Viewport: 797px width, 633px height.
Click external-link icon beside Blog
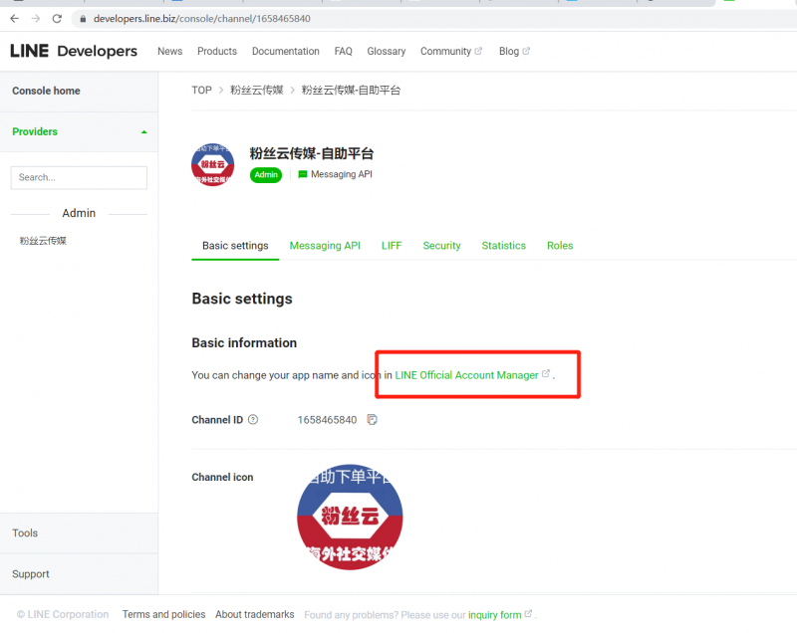526,51
